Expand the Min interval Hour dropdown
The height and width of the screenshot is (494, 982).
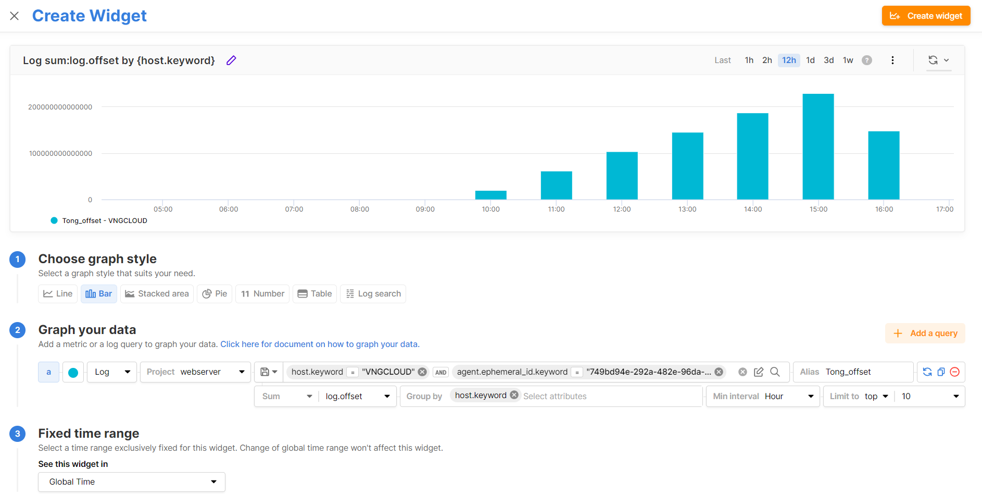(x=763, y=397)
